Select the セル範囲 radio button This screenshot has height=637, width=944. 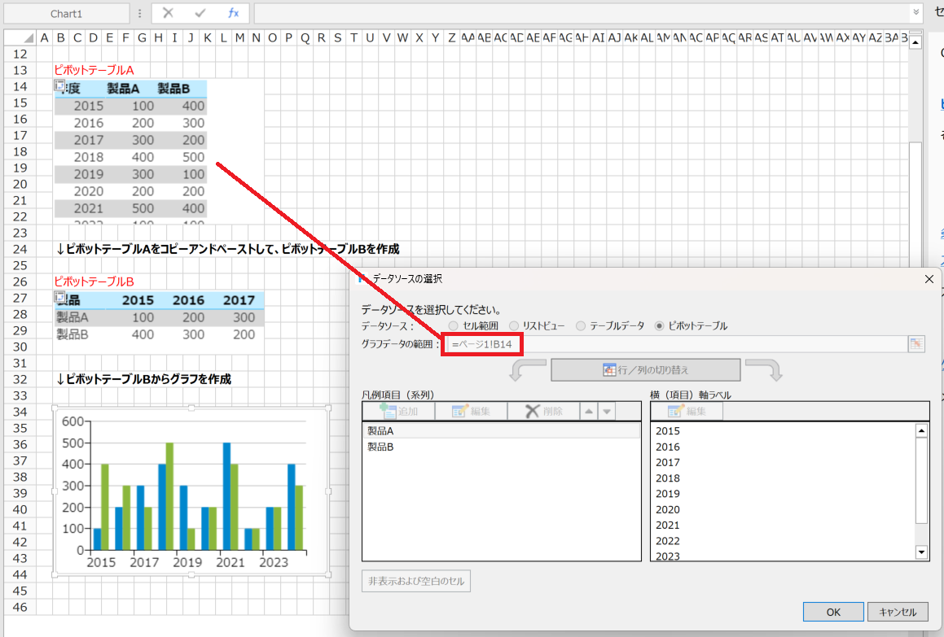click(x=454, y=325)
